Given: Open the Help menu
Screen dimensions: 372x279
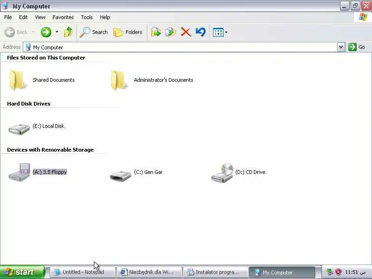Looking at the screenshot, I should 105,17.
